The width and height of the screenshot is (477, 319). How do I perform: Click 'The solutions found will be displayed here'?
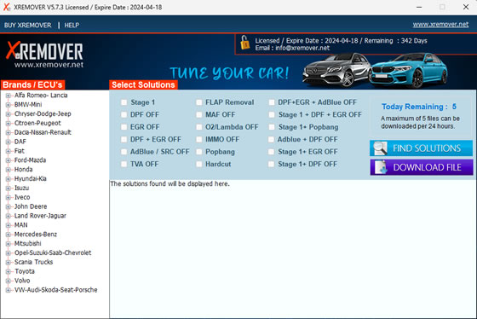(x=170, y=183)
